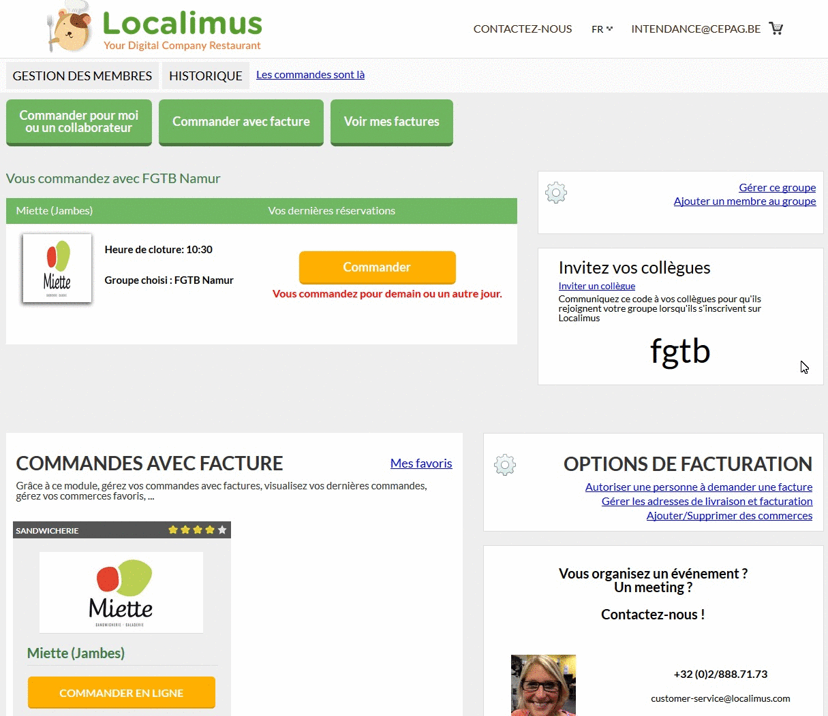Open the shopping cart icon

[x=776, y=29]
